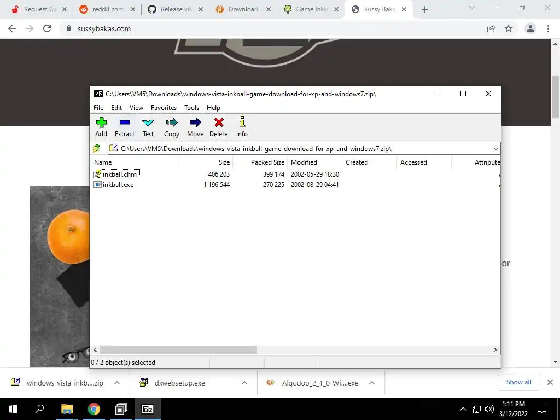
Task: Click the 7-Zip horizontal scrollbar thumb
Action: [178, 349]
